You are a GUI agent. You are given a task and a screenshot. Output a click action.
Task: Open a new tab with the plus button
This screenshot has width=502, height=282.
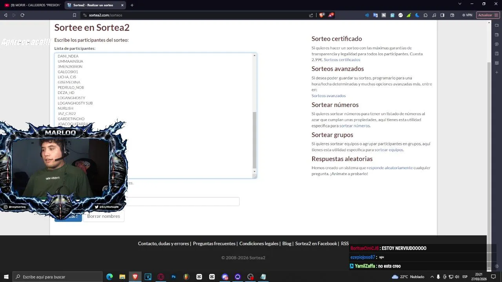(x=132, y=5)
